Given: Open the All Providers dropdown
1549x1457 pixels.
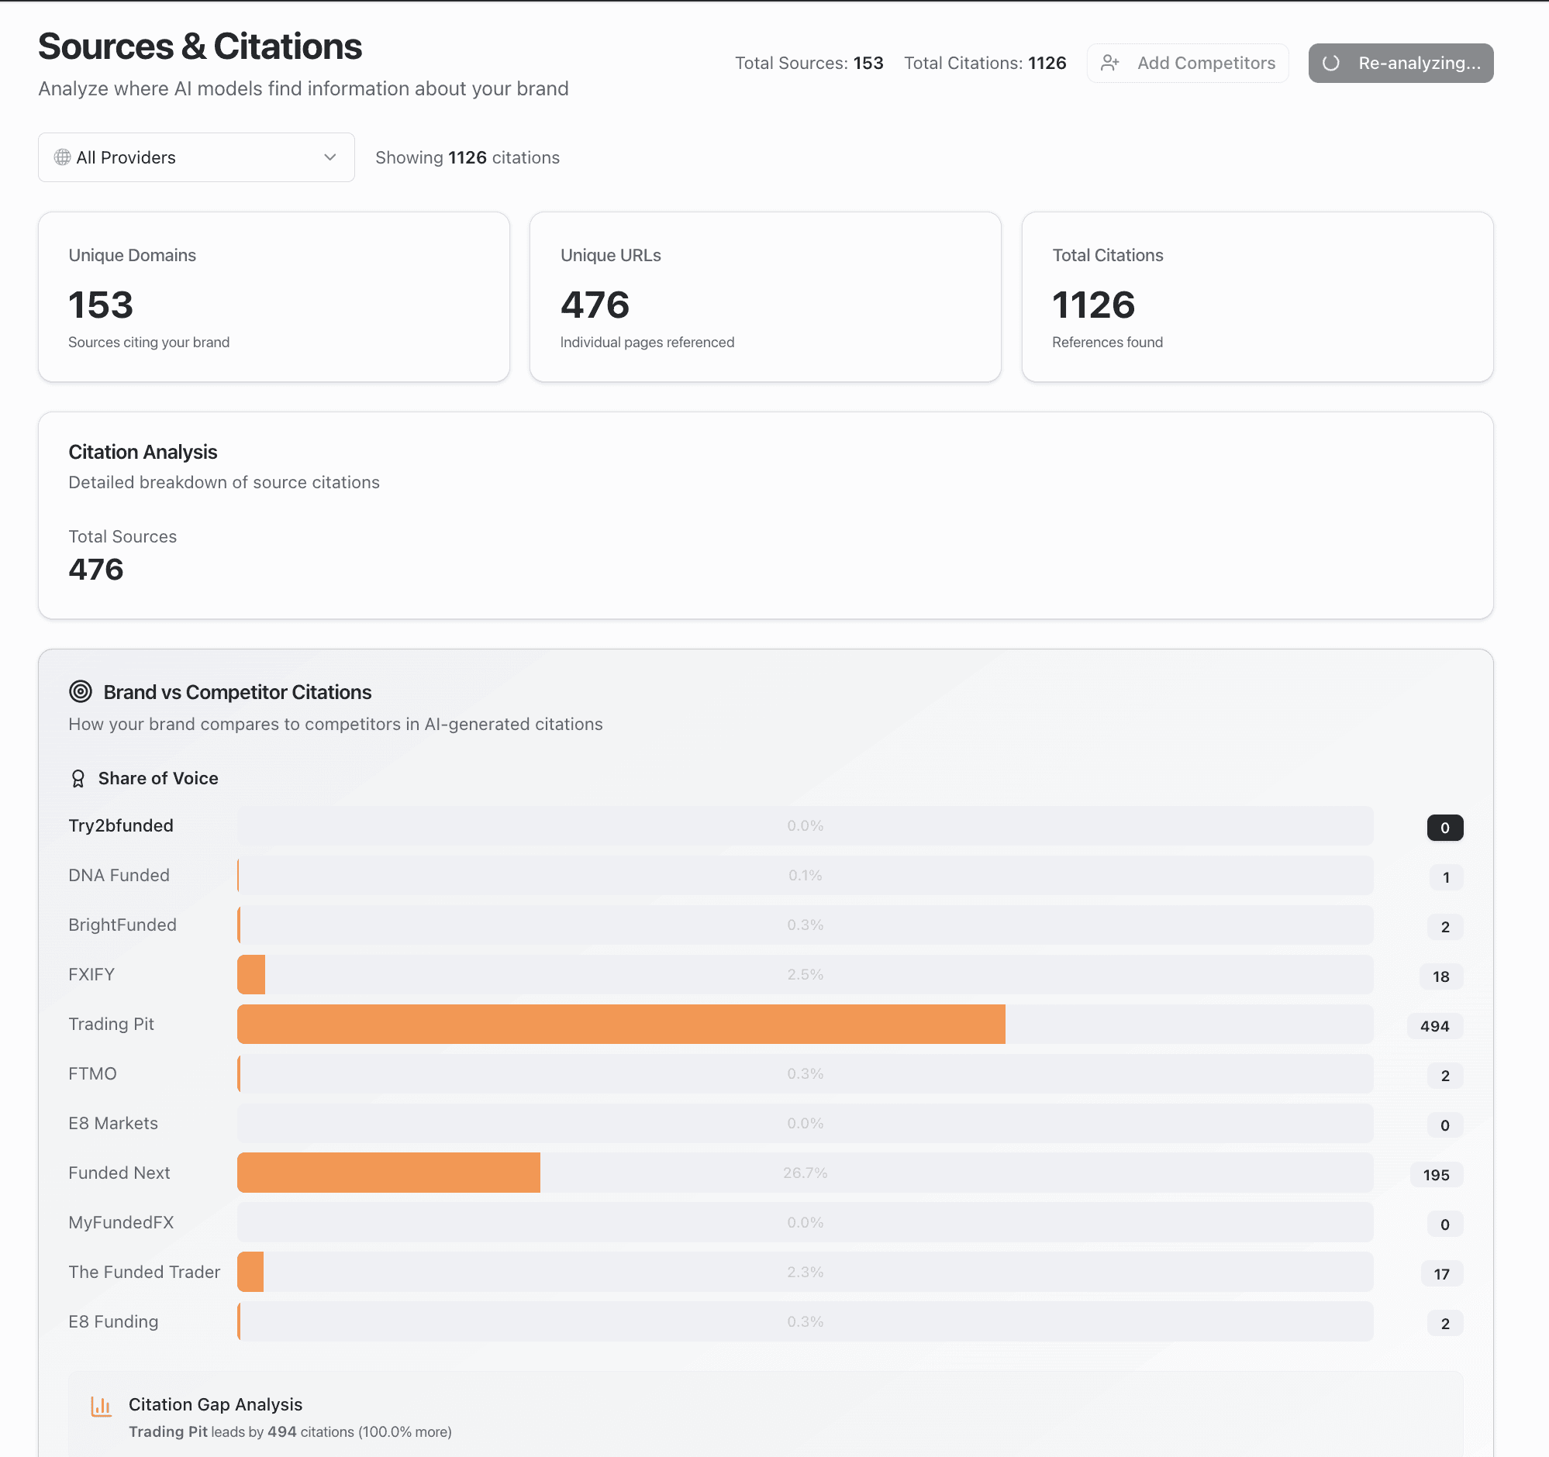Looking at the screenshot, I should (x=195, y=157).
